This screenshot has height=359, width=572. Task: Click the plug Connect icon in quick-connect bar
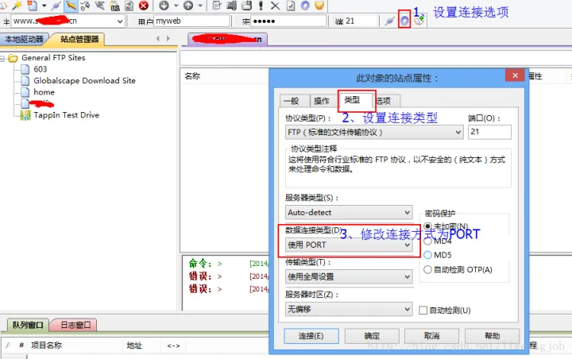[x=389, y=21]
